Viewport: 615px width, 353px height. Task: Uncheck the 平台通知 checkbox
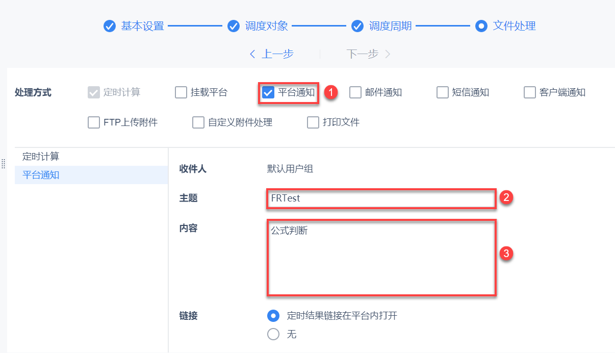(268, 92)
